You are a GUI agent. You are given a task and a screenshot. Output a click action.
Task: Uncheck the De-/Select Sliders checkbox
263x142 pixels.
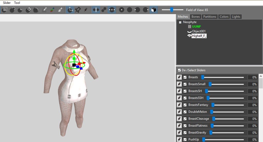(179, 70)
